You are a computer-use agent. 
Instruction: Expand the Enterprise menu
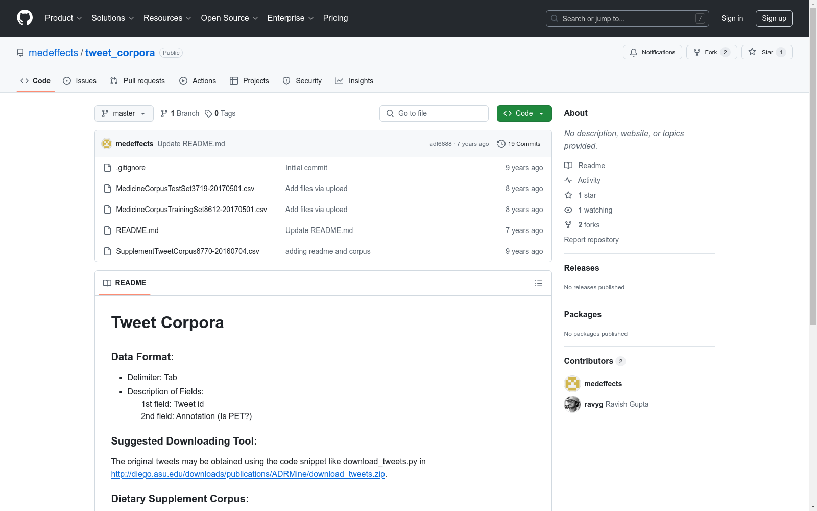click(x=291, y=18)
